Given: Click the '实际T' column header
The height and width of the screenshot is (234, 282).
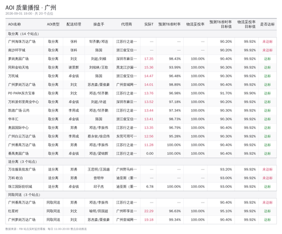Looking at the screenshot, I should tap(149, 24).
